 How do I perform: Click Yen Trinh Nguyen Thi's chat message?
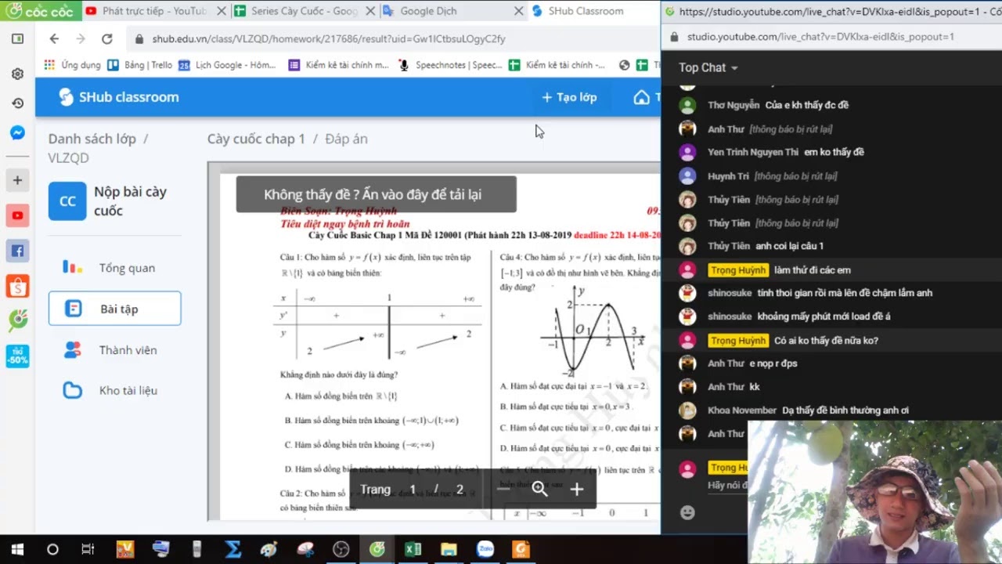tap(834, 152)
